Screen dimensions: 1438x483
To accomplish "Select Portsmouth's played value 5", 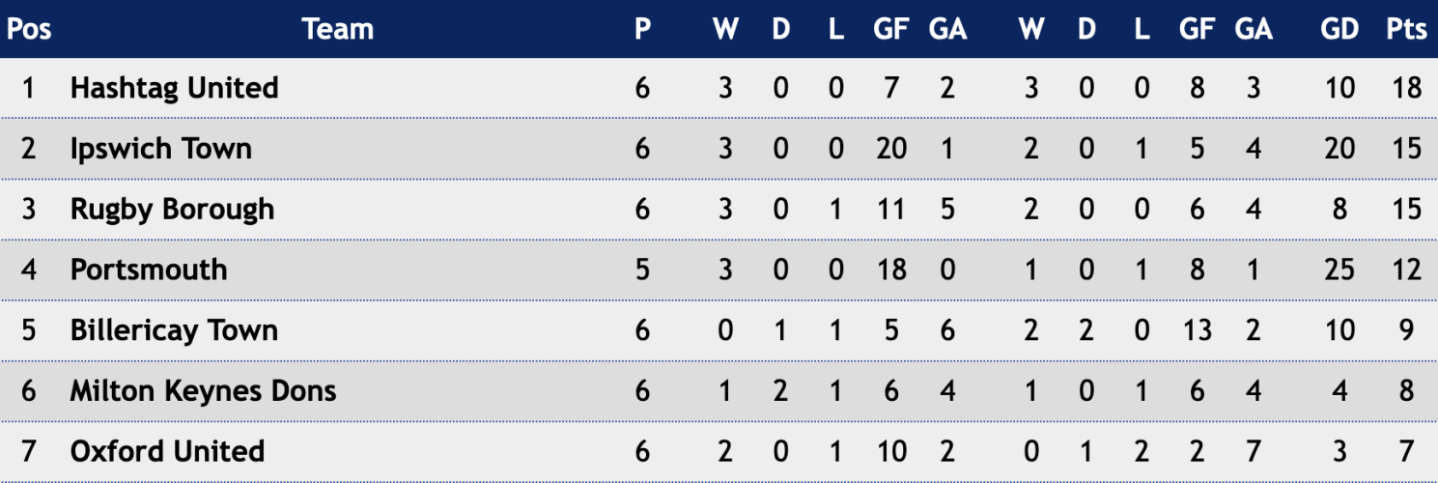I will pyautogui.click(x=642, y=270).
